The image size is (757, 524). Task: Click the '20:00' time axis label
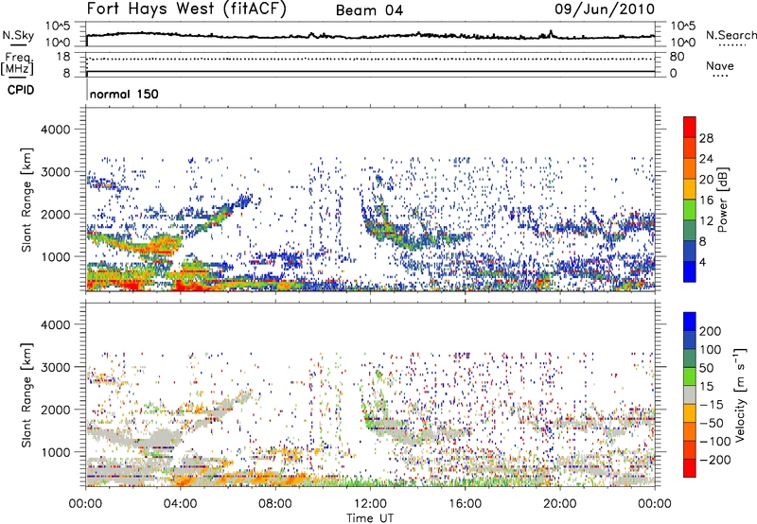tap(560, 504)
